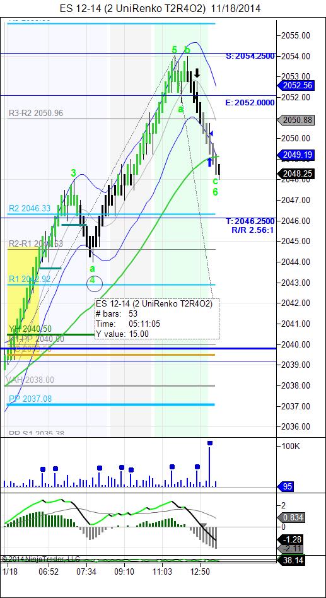Click the 07:34 time axis label
Image resolution: width=326 pixels, height=598 pixels.
pos(86,572)
